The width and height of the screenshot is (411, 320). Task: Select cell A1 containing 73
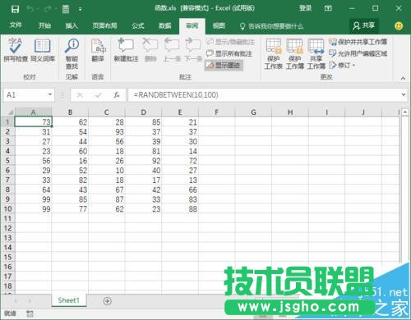[x=33, y=122]
